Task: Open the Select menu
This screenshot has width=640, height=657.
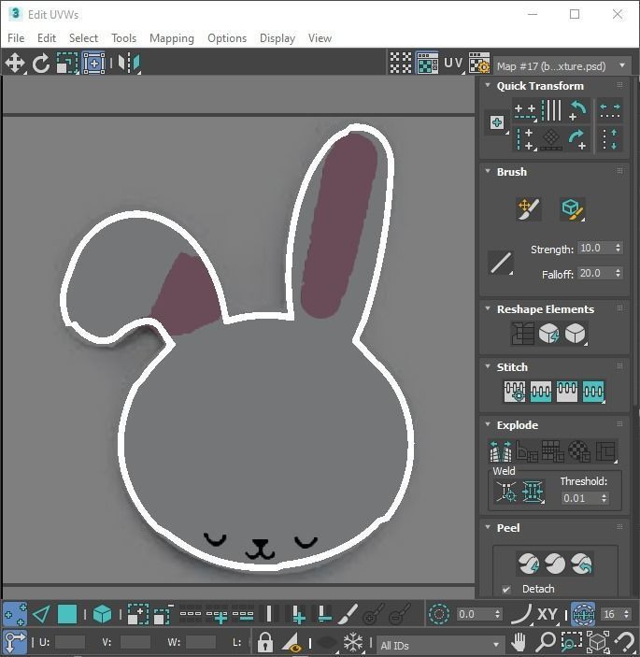Action: (83, 38)
